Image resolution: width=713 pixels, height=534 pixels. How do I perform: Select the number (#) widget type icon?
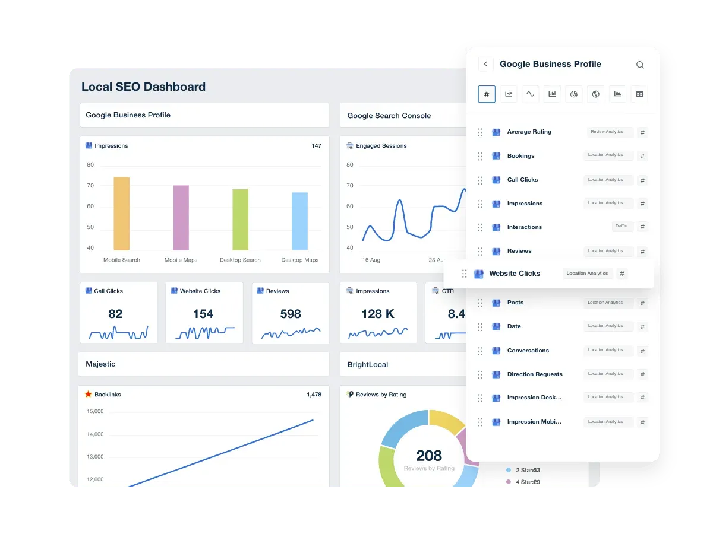[x=487, y=94]
